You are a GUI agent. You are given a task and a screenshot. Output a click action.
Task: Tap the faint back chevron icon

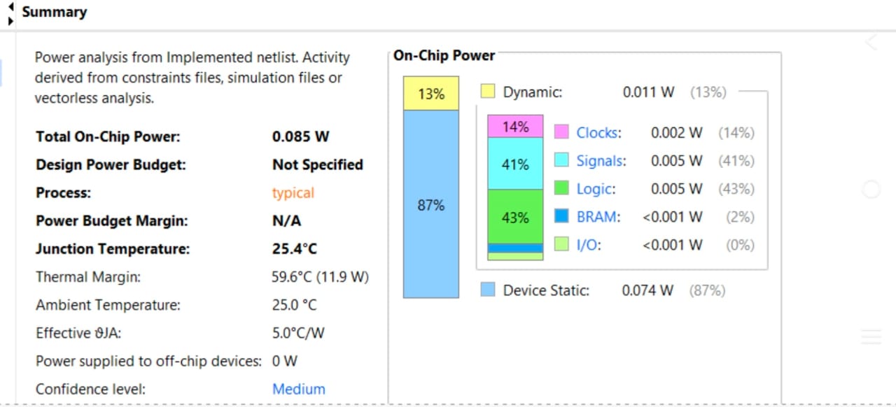871,43
